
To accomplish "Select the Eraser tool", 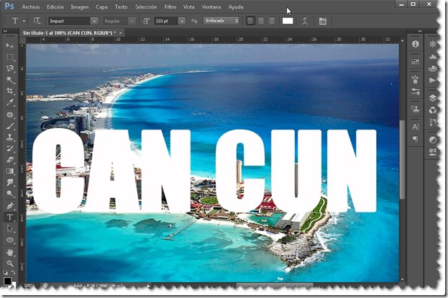I will 10,160.
